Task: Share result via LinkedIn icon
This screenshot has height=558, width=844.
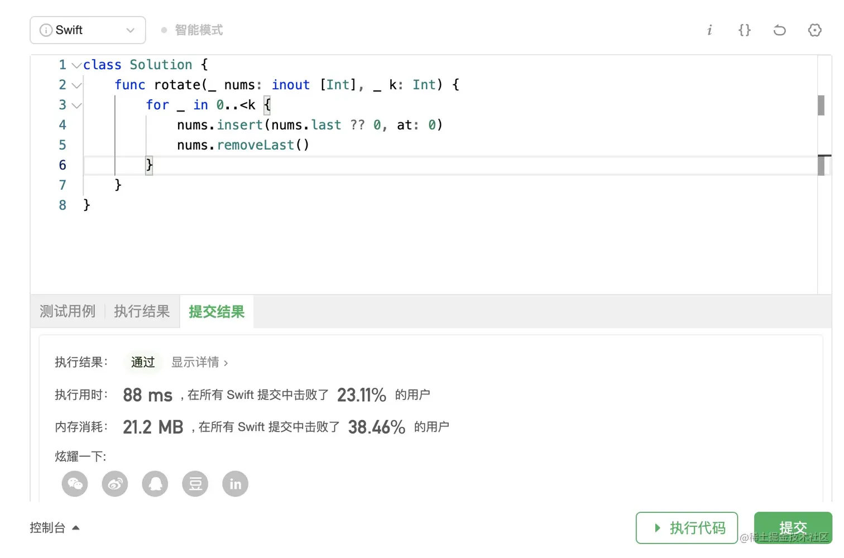Action: point(236,484)
